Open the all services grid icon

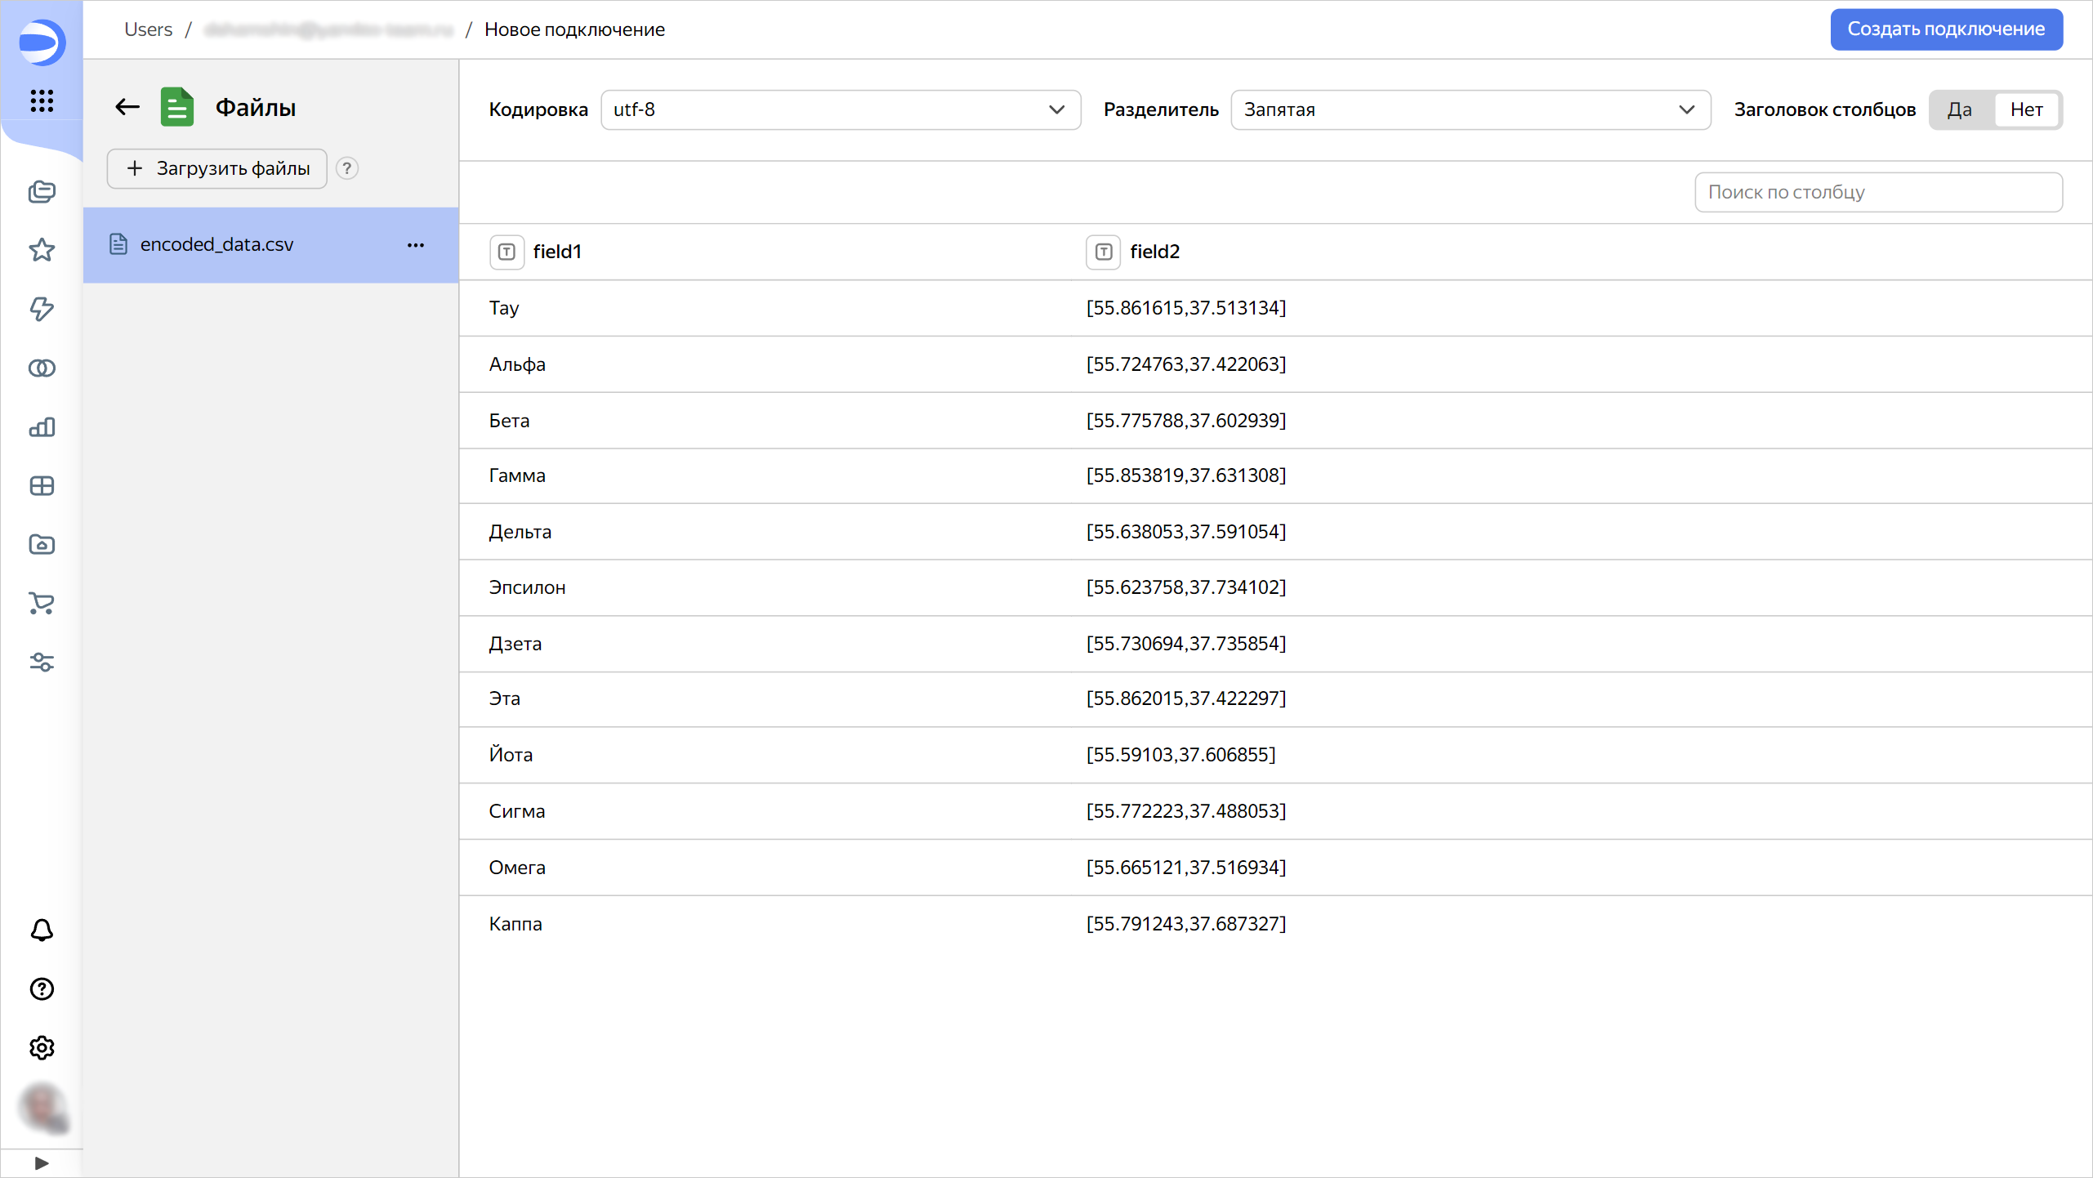[42, 100]
